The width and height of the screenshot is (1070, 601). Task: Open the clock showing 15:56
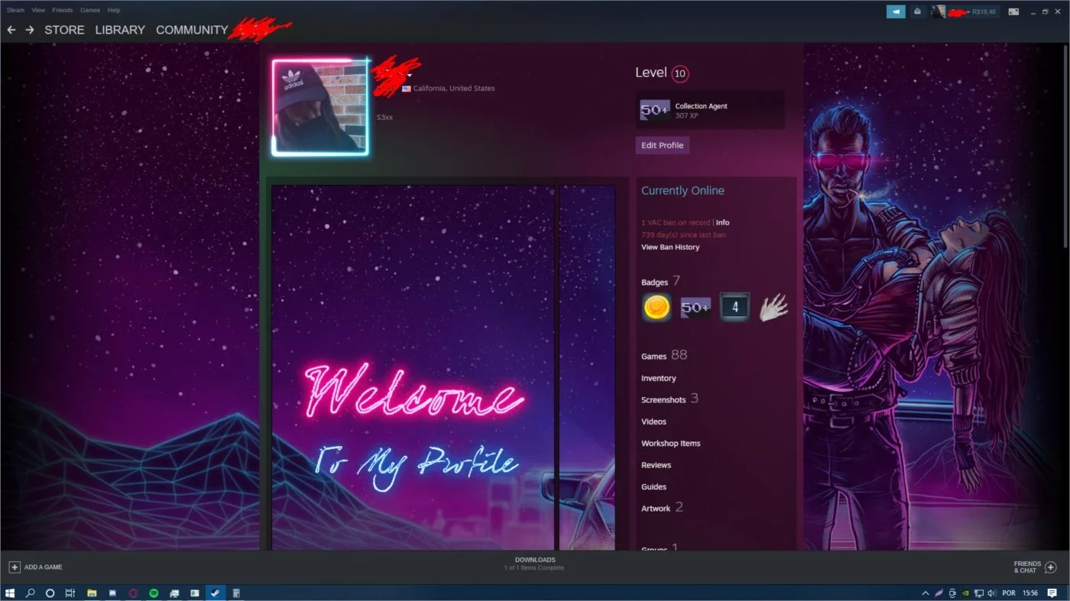pos(1030,593)
